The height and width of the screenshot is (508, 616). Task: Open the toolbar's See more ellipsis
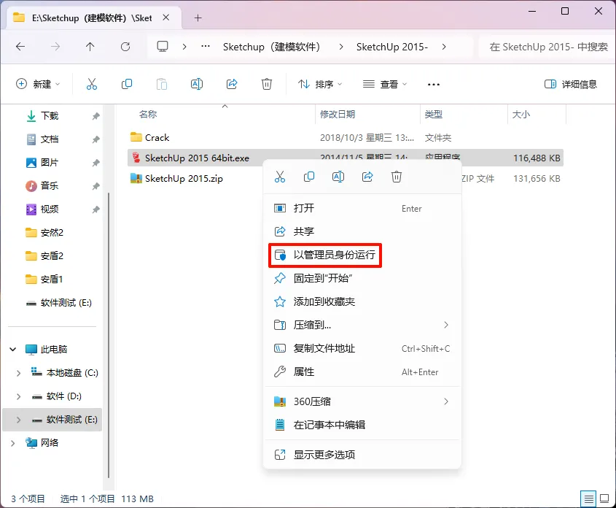pos(433,84)
